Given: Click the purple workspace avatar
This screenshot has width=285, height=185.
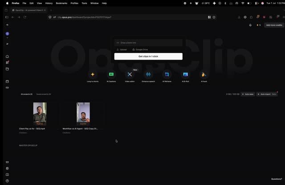Looking at the screenshot, I should click(x=7, y=34).
